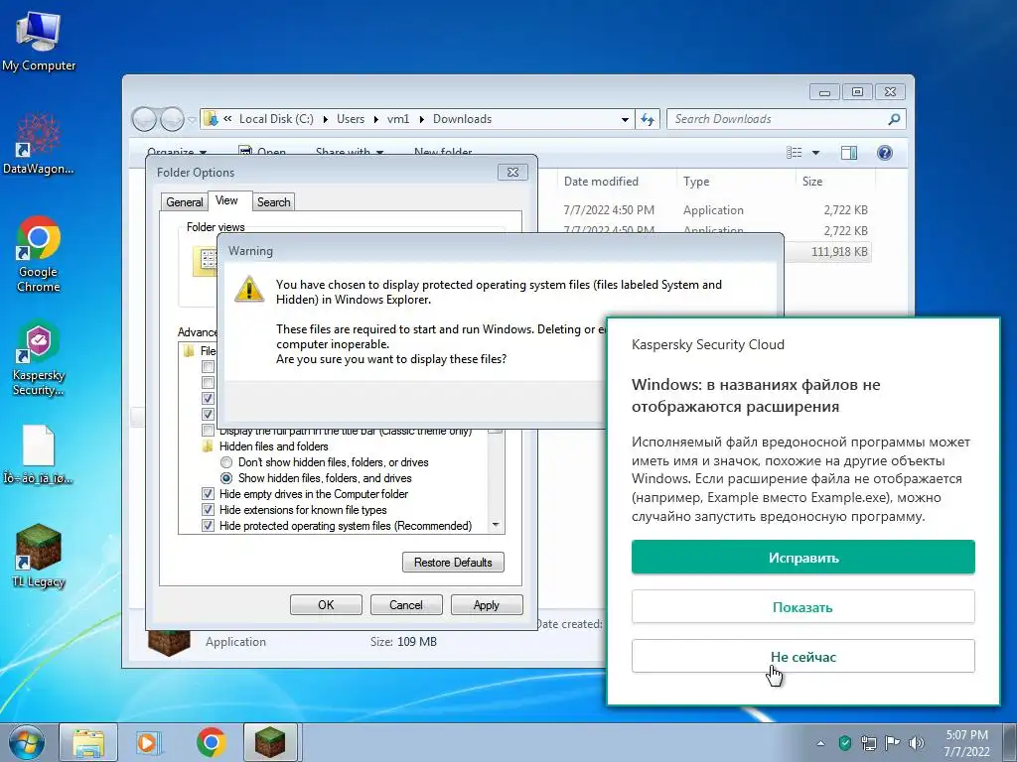Image resolution: width=1017 pixels, height=762 pixels.
Task: Click the Explorer Forward navigation button
Action: coord(172,119)
